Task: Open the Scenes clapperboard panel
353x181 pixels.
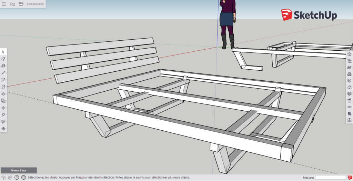Action: [x=350, y=100]
